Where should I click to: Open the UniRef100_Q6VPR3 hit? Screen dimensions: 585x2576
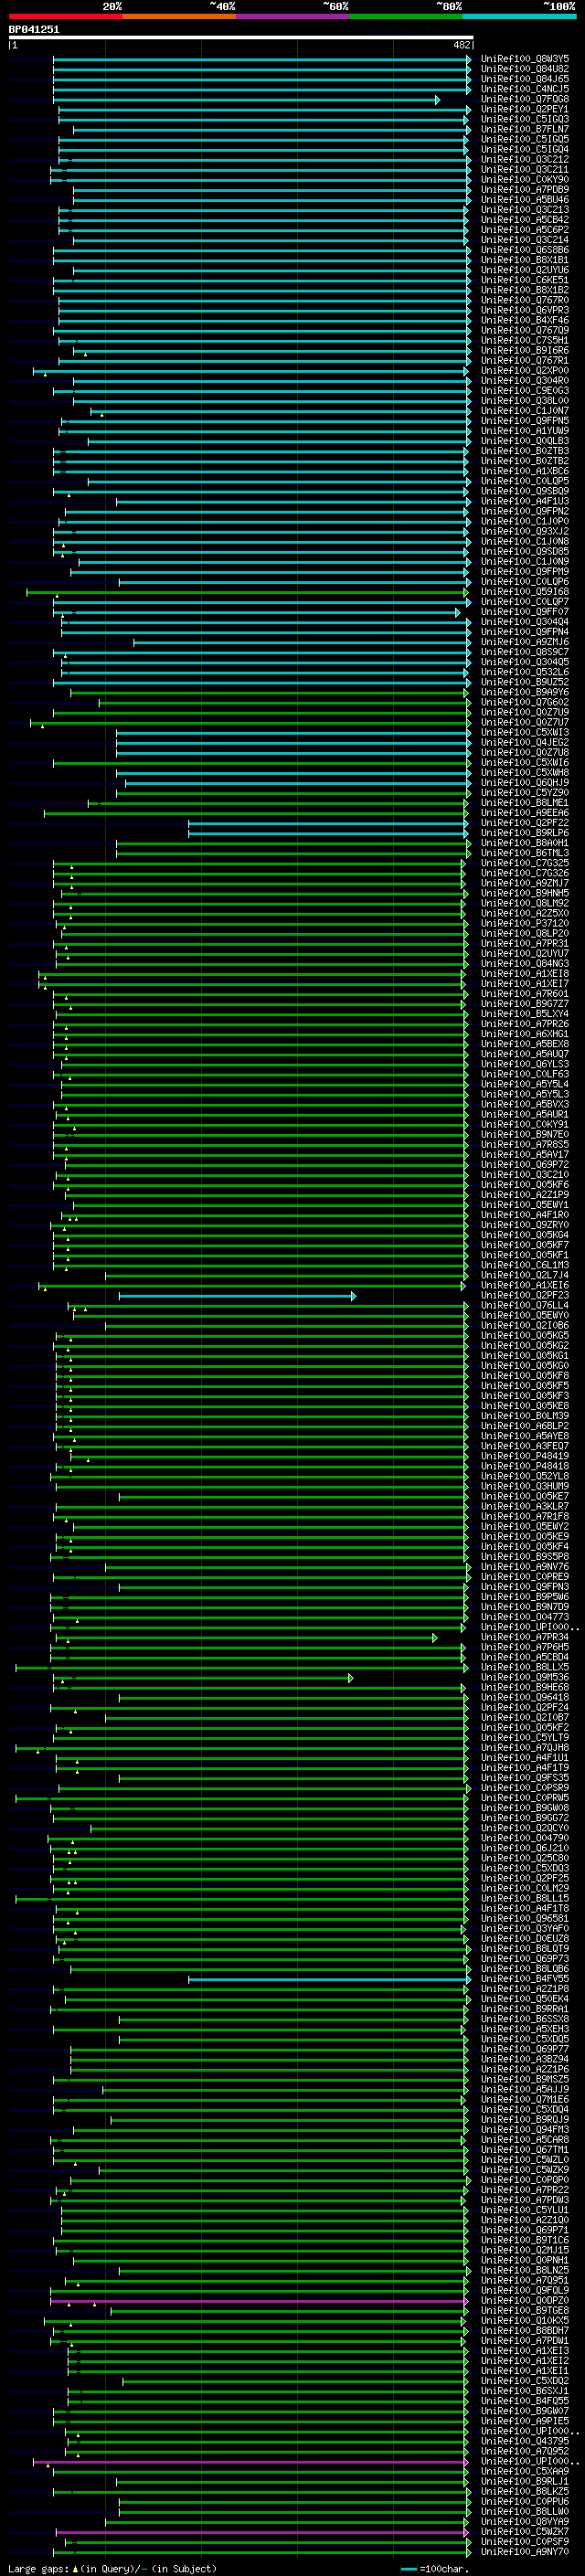525,310
